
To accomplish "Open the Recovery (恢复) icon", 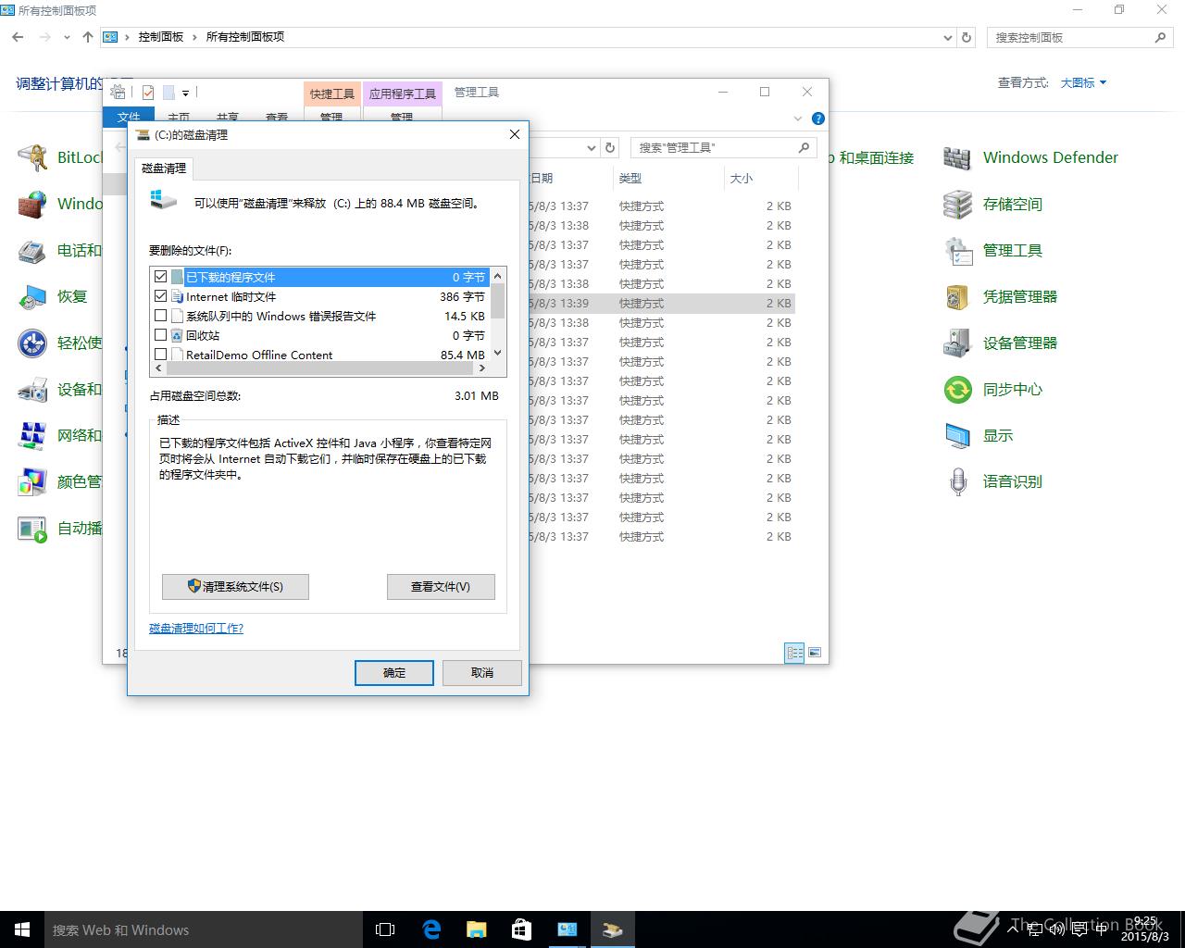I will click(x=32, y=296).
